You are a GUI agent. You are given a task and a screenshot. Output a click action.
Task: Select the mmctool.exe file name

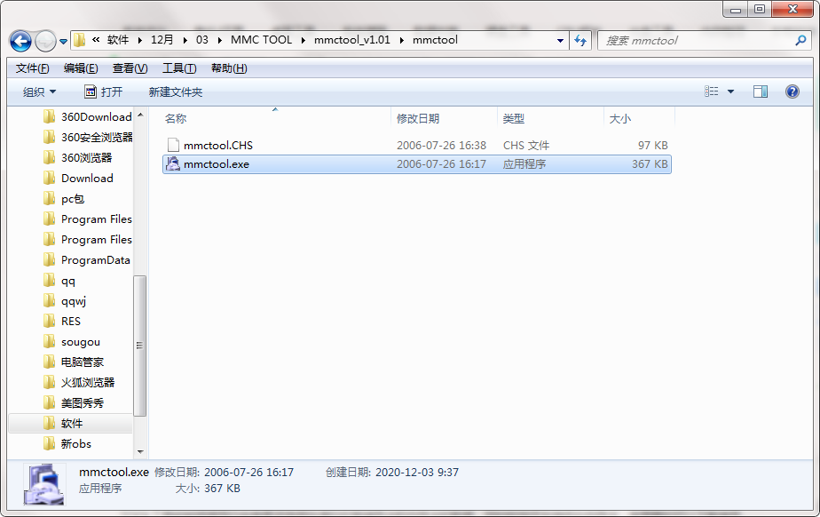click(x=216, y=164)
